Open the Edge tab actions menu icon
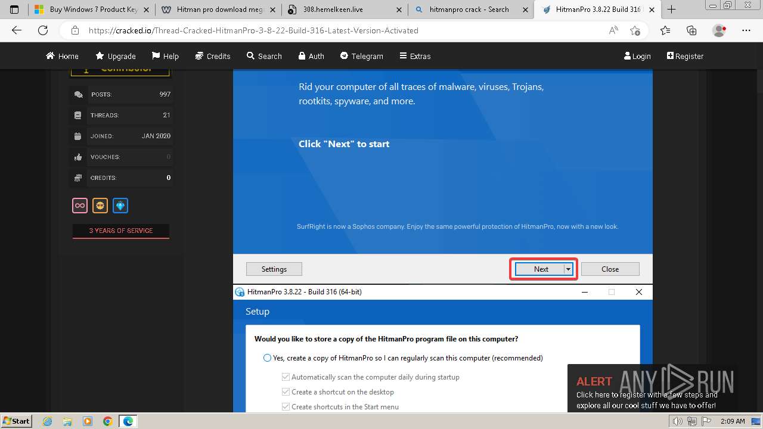Screen dimensions: 763x429 [x=14, y=10]
